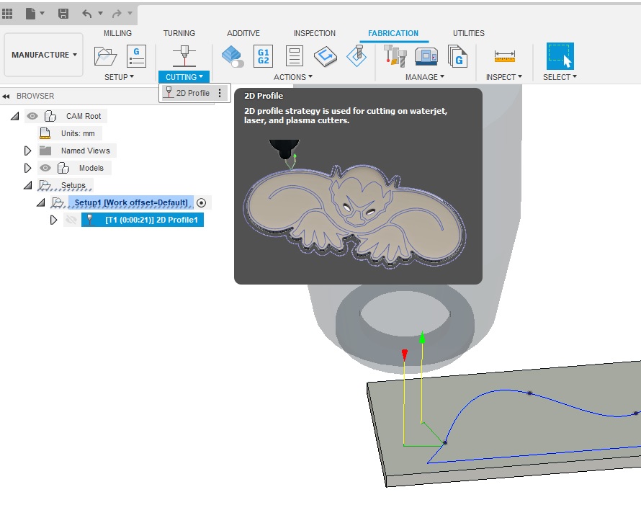The height and width of the screenshot is (505, 641).
Task: Collapse the CAM Root node
Action: [x=14, y=116]
